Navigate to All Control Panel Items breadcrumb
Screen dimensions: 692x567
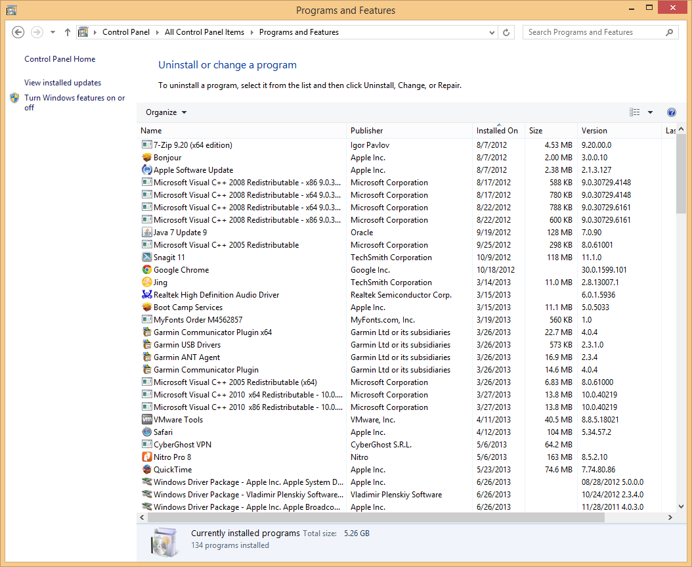pyautogui.click(x=204, y=32)
